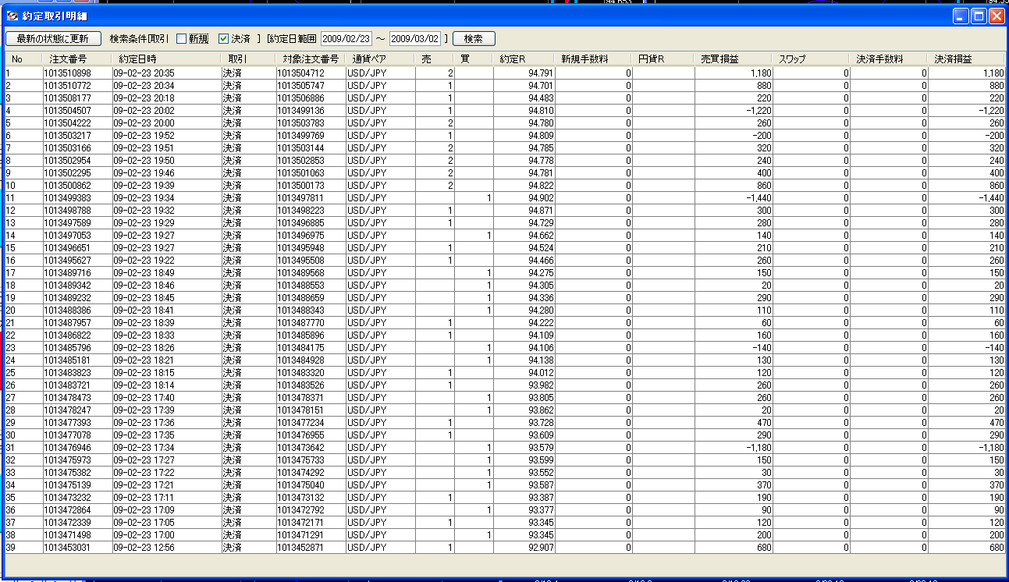The width and height of the screenshot is (1009, 582).
Task: Click target order number 1013473642
Action: (300, 447)
